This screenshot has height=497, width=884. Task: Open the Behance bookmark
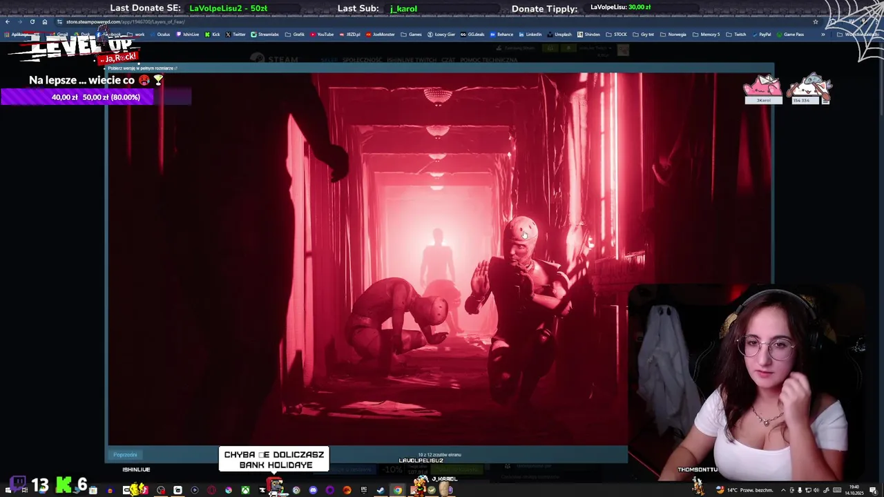[x=502, y=35]
